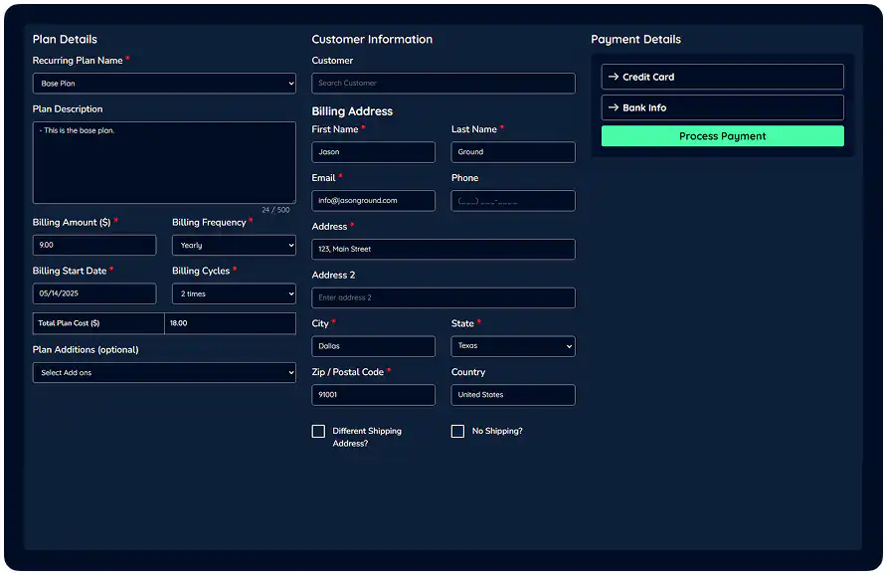Click the arrow icon beside Bank Info
Viewport: 887px width, 575px height.
(x=614, y=107)
